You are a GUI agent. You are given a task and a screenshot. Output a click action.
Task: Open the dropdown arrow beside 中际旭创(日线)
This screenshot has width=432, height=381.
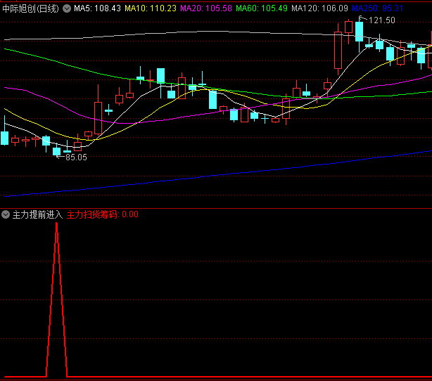(67, 8)
